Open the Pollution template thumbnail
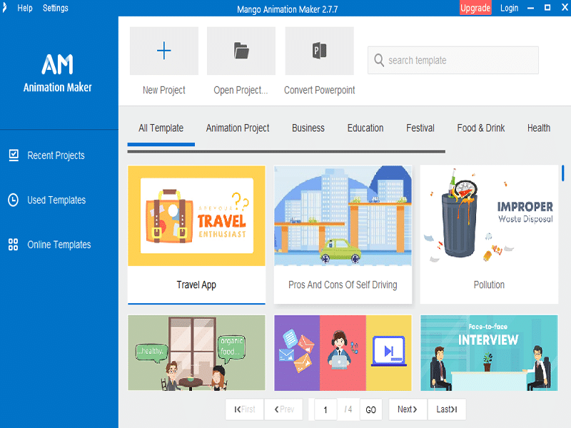Viewport: 571px width, 428px height. point(489,216)
